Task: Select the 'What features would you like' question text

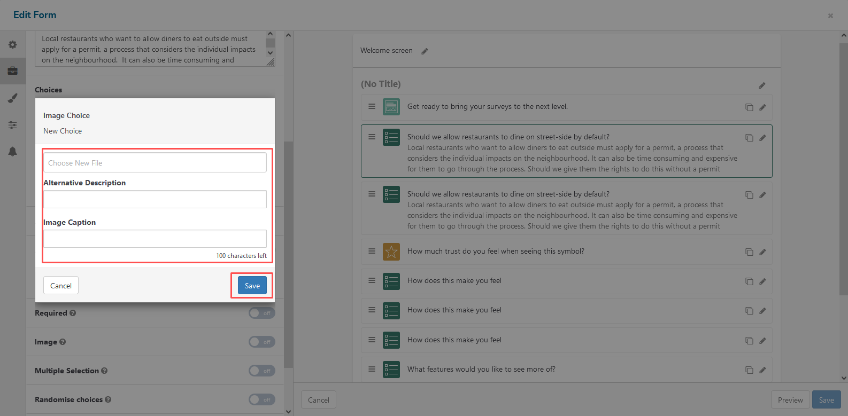Action: click(481, 369)
